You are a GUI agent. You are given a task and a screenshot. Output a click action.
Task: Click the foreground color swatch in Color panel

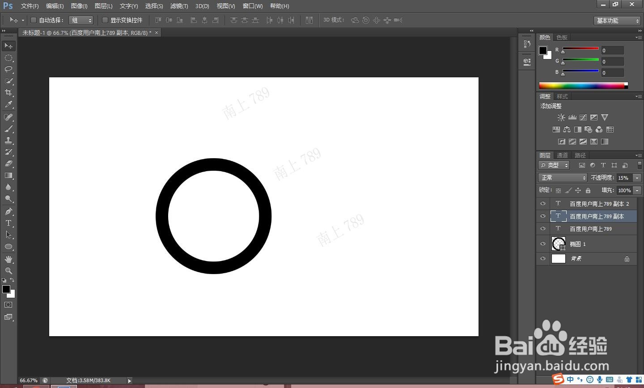tap(542, 50)
